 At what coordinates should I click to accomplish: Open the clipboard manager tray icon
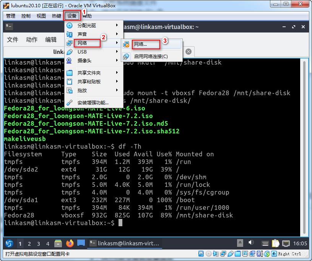tap(275, 243)
